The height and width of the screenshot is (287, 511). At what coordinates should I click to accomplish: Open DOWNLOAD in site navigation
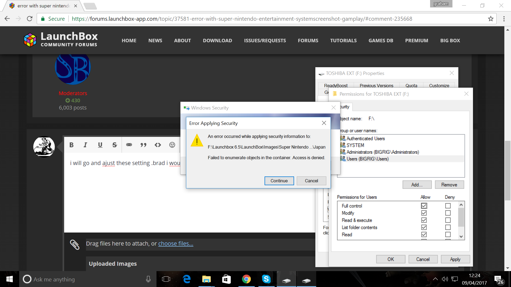pyautogui.click(x=217, y=40)
